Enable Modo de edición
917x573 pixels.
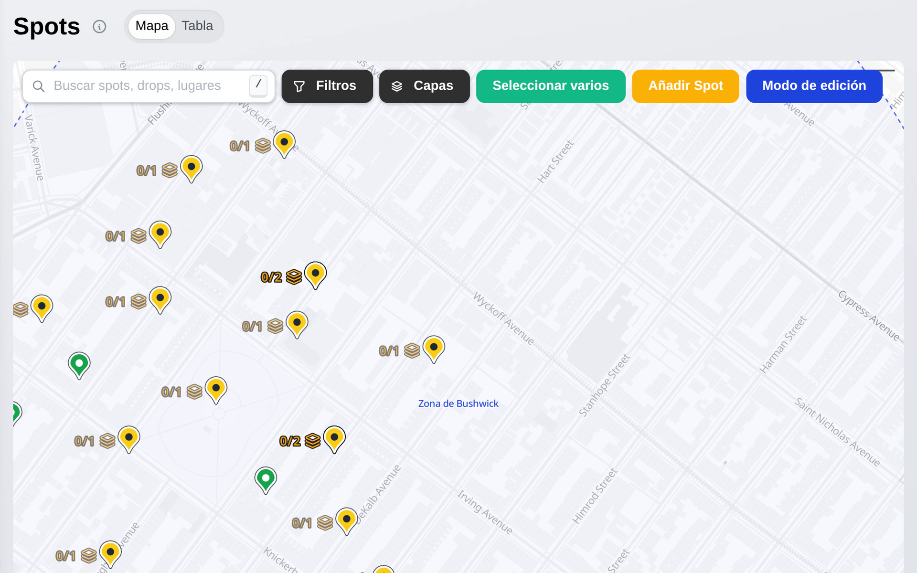click(x=814, y=86)
